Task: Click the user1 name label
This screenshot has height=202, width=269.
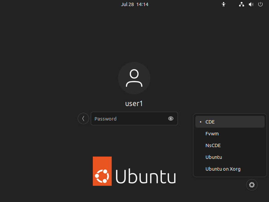Action: pyautogui.click(x=134, y=103)
